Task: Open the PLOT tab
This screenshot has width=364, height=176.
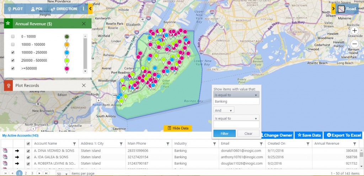Action: [16, 9]
